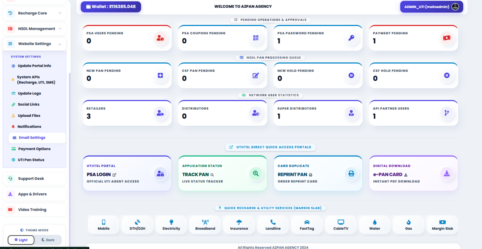The image size is (482, 249).
Task: Select the CableTV service
Action: [x=341, y=225]
